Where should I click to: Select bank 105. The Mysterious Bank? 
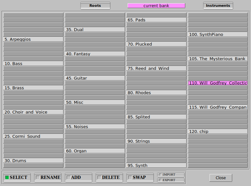click(218, 59)
